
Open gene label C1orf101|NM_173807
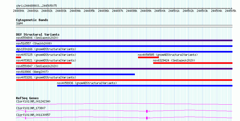click(x=31, y=108)
